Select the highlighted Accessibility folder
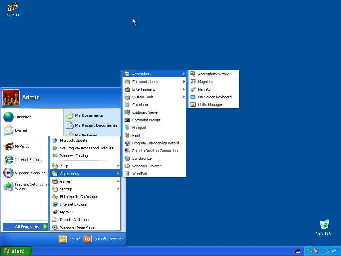This screenshot has height=256, width=341. tap(154, 74)
